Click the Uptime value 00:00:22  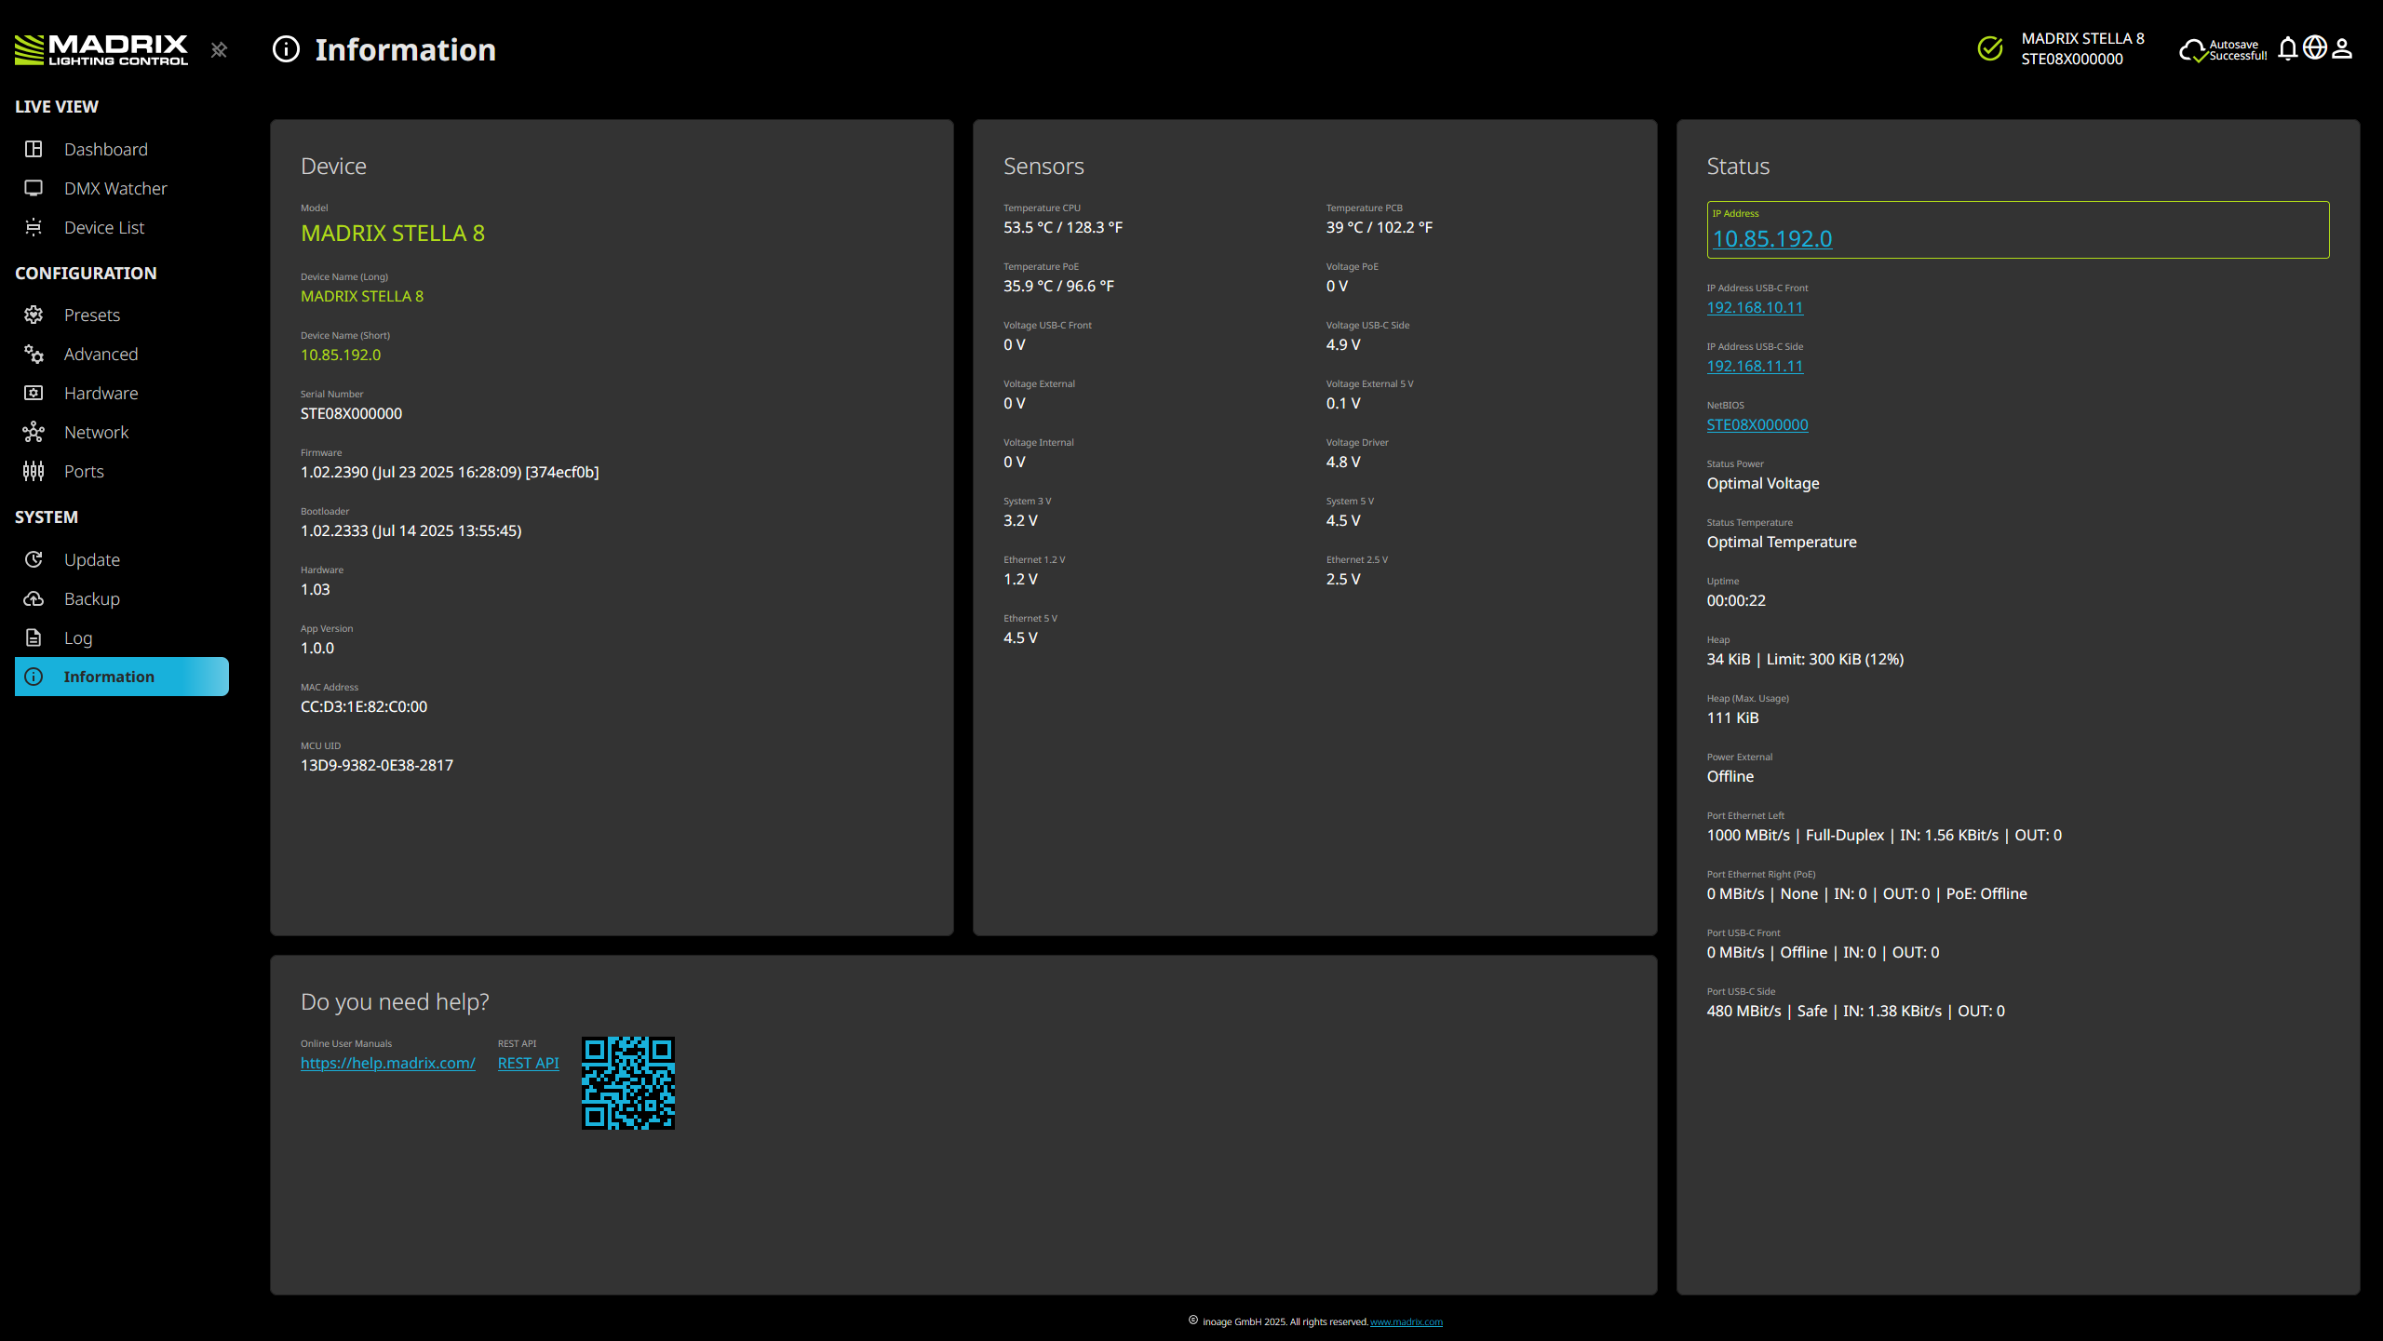point(1735,600)
